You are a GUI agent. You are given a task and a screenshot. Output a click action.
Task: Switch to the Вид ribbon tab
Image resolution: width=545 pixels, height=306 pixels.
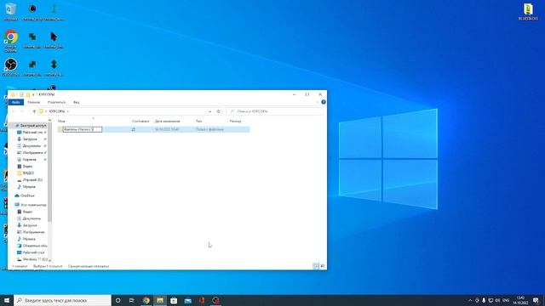pyautogui.click(x=77, y=102)
